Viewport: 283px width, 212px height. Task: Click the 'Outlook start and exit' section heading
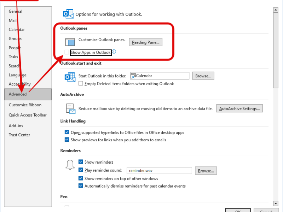(x=81, y=63)
